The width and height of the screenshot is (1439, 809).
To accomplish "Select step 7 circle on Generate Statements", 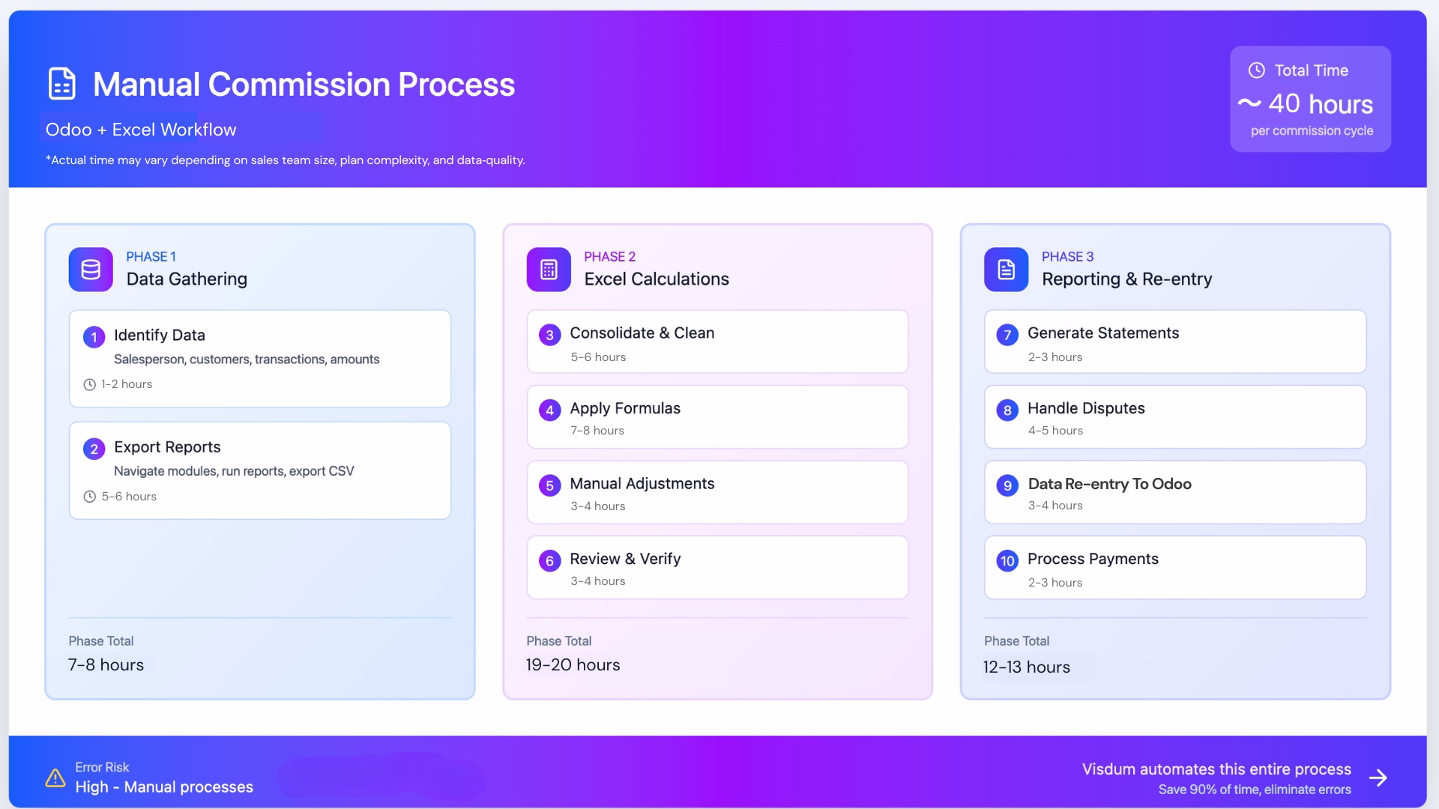I will tap(1007, 336).
